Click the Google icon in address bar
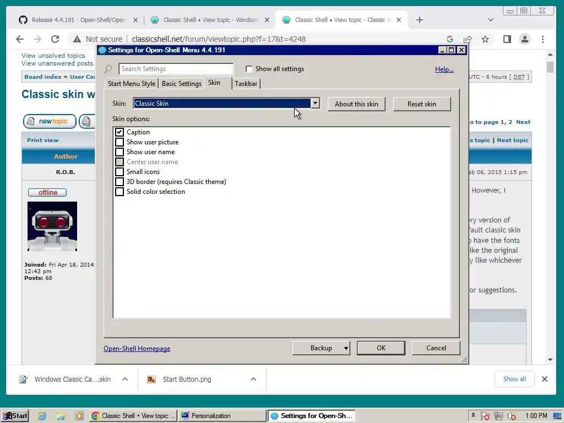Image resolution: width=564 pixels, height=423 pixels. (449, 39)
